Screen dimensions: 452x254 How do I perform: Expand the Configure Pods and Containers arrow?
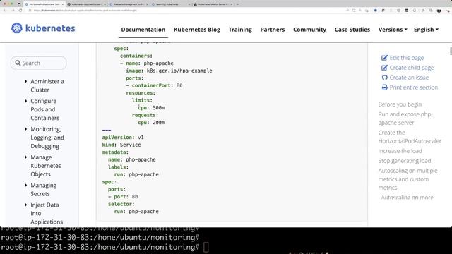tap(26, 101)
